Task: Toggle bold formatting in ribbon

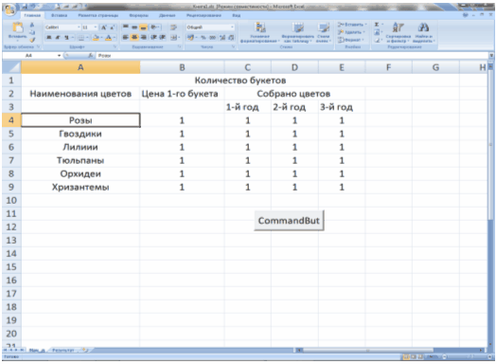Action: pos(49,38)
